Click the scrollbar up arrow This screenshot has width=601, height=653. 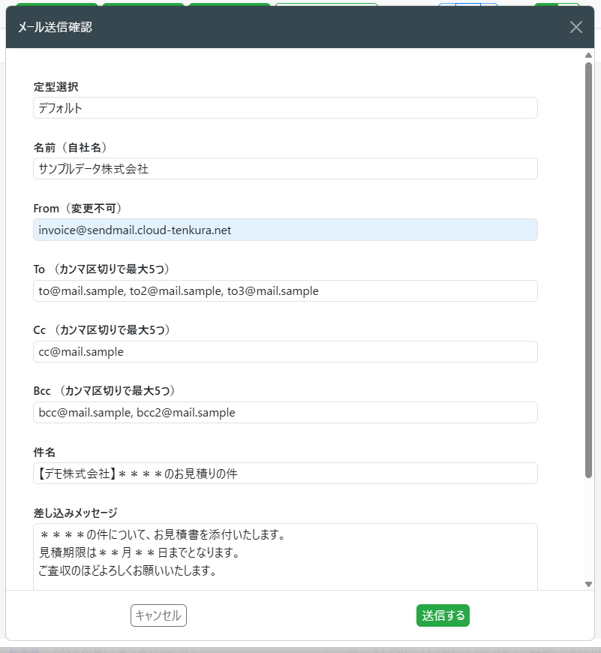[x=589, y=55]
